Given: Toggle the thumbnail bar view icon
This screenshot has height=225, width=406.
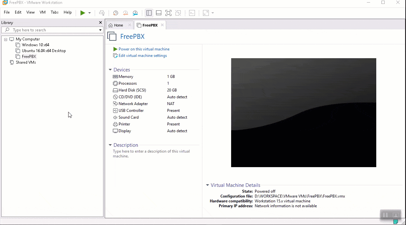Looking at the screenshot, I should coord(159,13).
